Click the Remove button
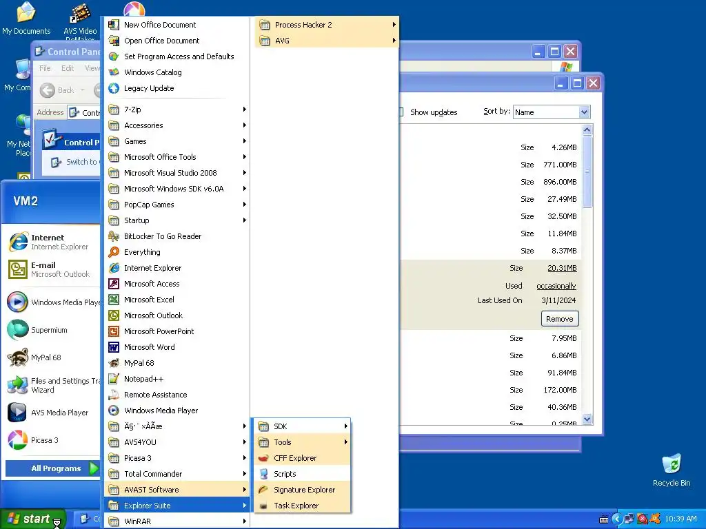 pos(560,319)
